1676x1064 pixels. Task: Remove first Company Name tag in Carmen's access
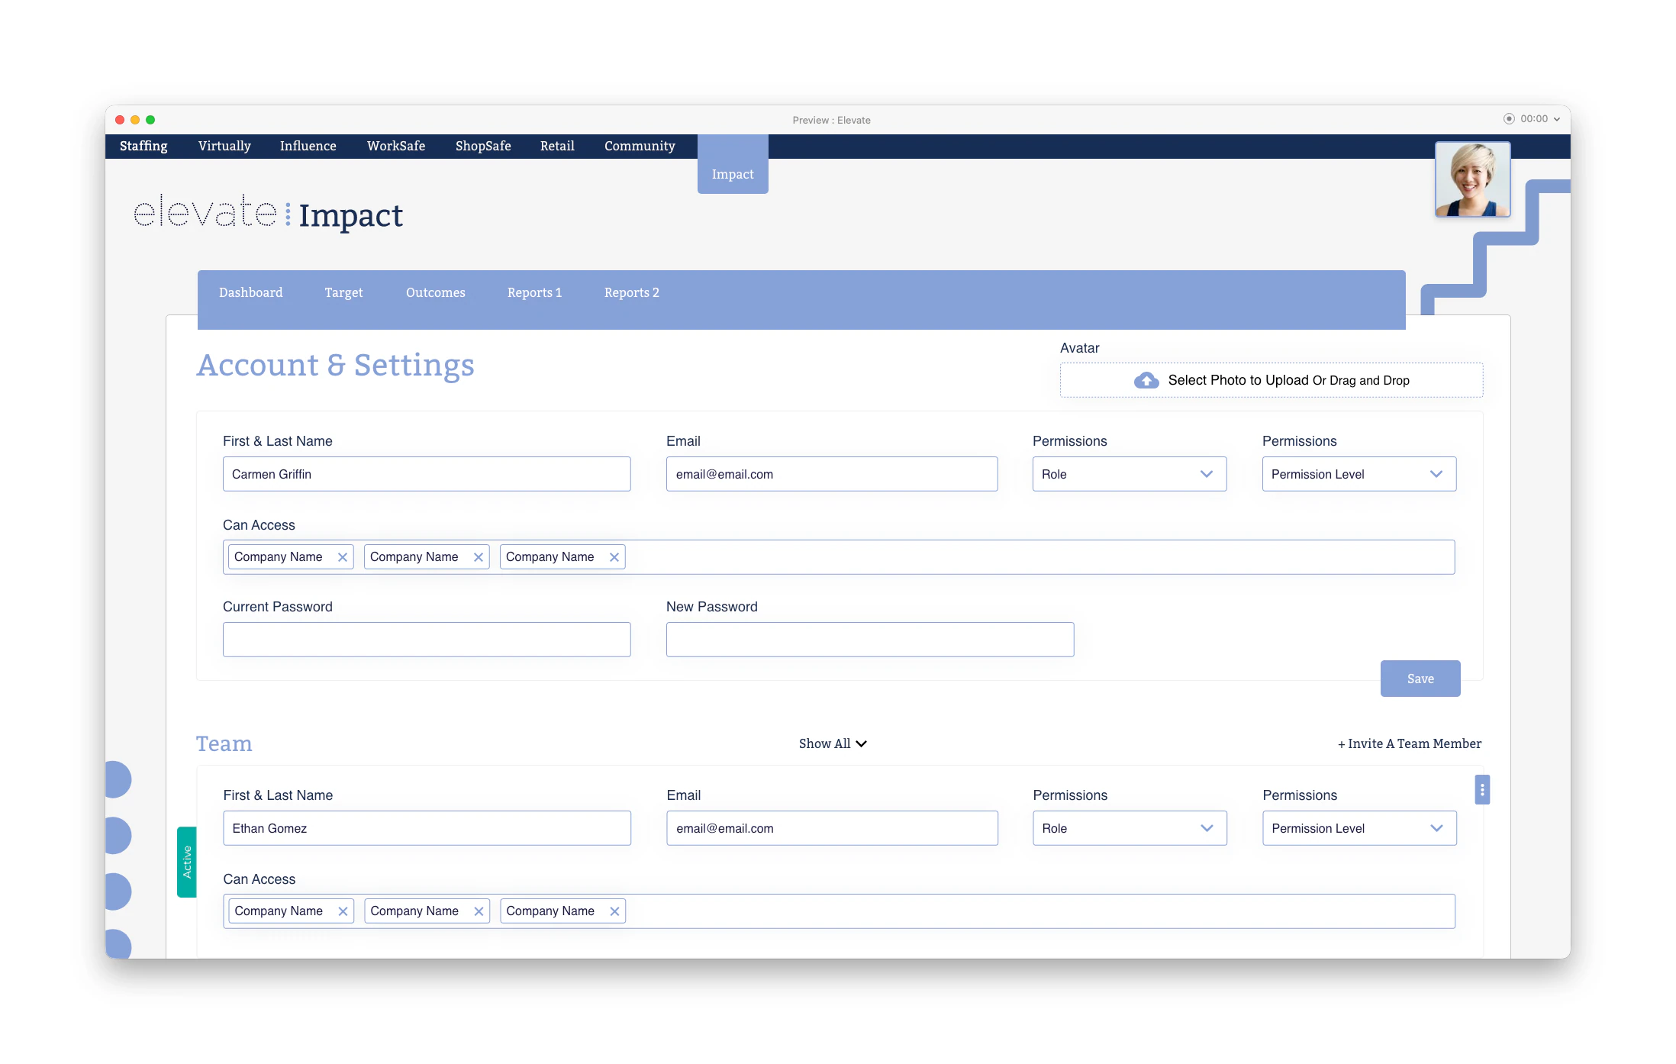pyautogui.click(x=343, y=557)
